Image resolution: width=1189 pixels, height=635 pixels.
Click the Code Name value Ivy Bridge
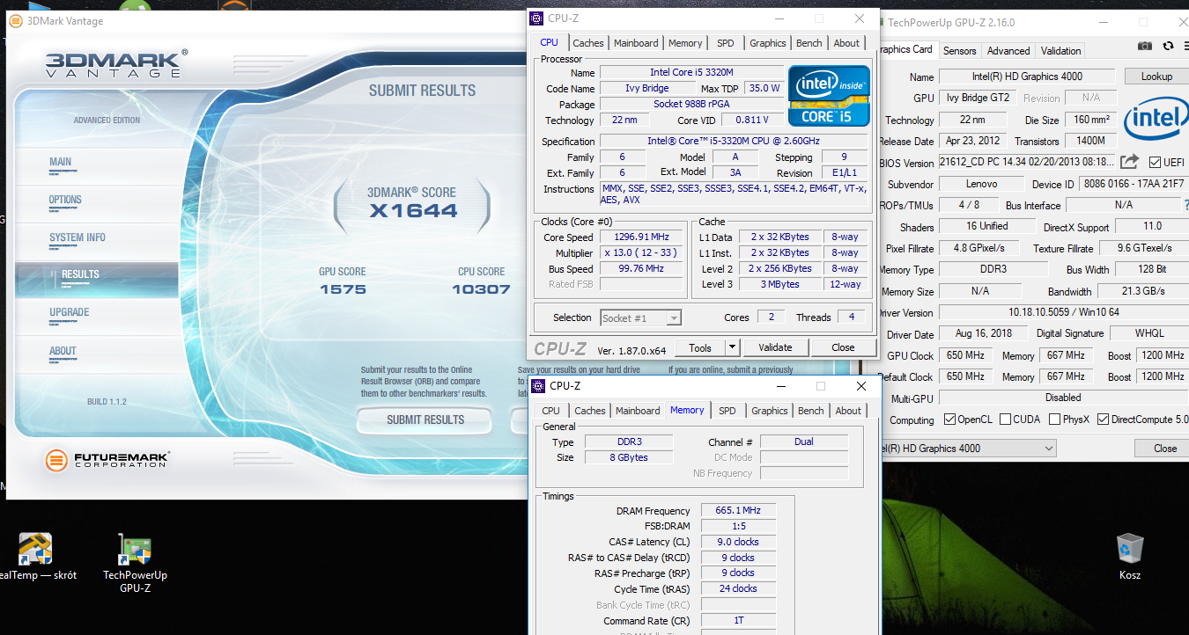point(647,89)
